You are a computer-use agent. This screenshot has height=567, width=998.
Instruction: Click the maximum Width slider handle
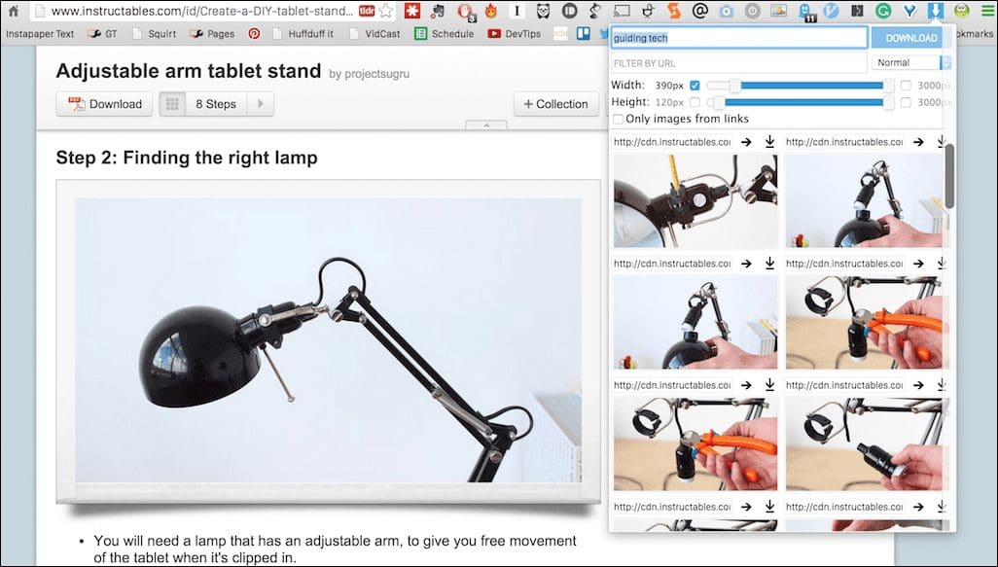click(x=888, y=86)
